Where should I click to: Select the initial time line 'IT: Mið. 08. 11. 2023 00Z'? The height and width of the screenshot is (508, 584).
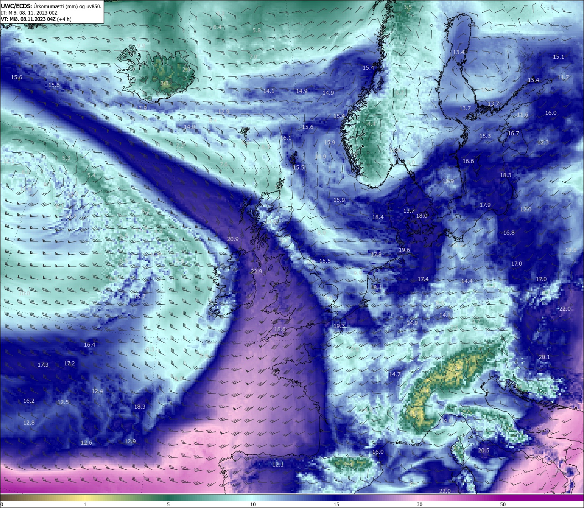click(29, 13)
